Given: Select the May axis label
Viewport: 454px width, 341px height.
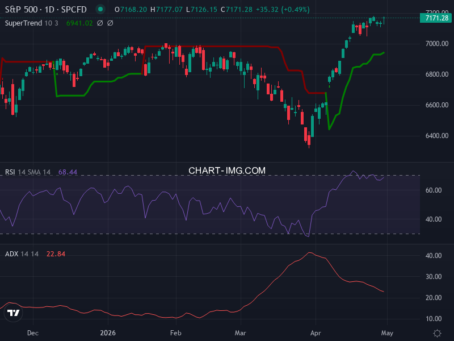Looking at the screenshot, I should click(x=388, y=333).
